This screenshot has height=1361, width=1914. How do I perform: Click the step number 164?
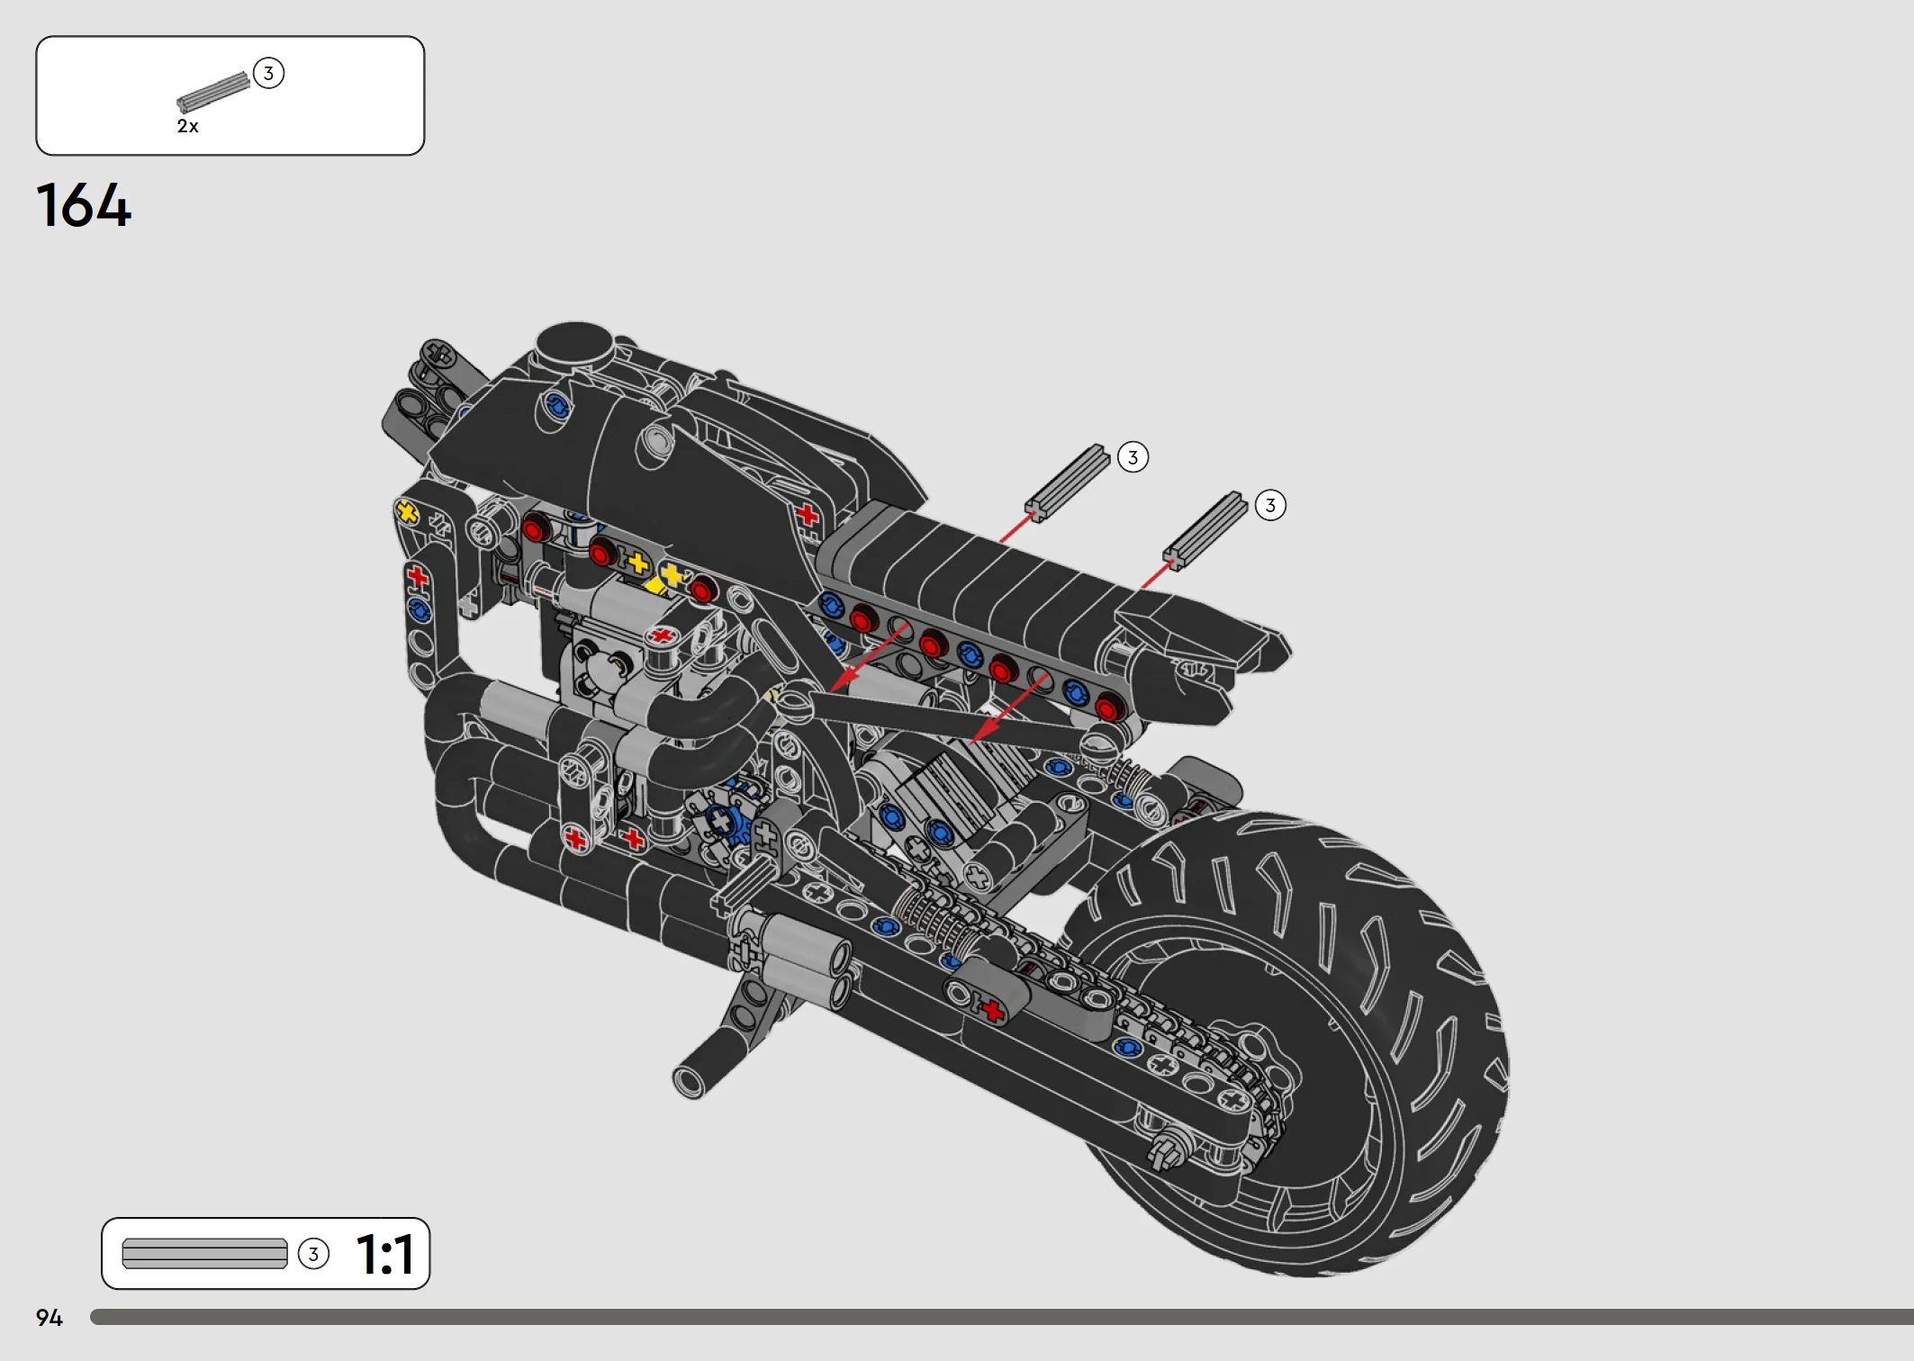pyautogui.click(x=84, y=206)
